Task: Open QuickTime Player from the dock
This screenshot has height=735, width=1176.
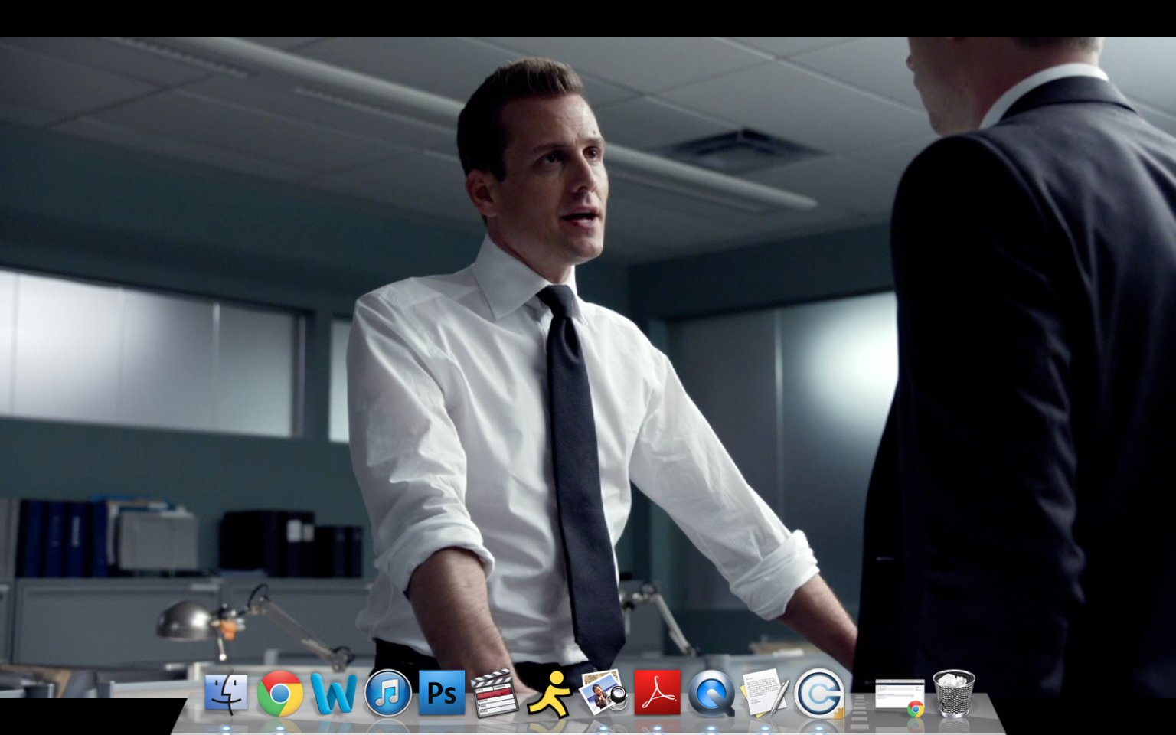Action: coord(711,694)
